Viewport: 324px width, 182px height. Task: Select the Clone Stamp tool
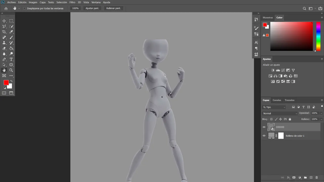pos(4,43)
